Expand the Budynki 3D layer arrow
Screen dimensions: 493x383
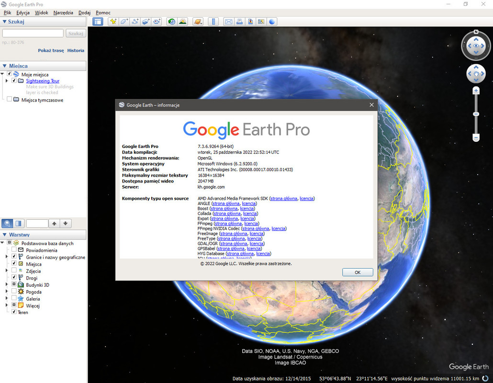pos(7,284)
